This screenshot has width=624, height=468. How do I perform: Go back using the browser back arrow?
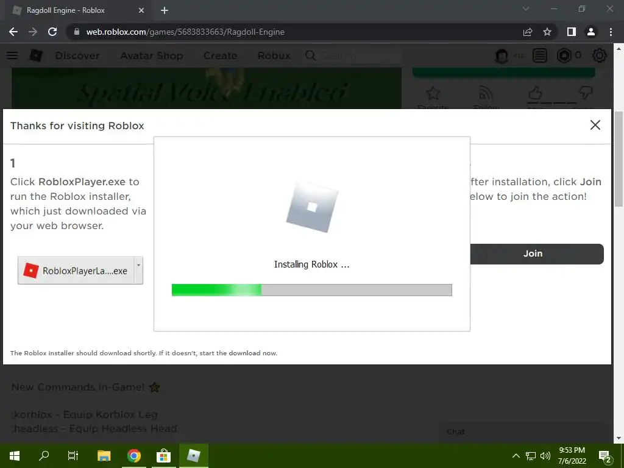(x=13, y=32)
